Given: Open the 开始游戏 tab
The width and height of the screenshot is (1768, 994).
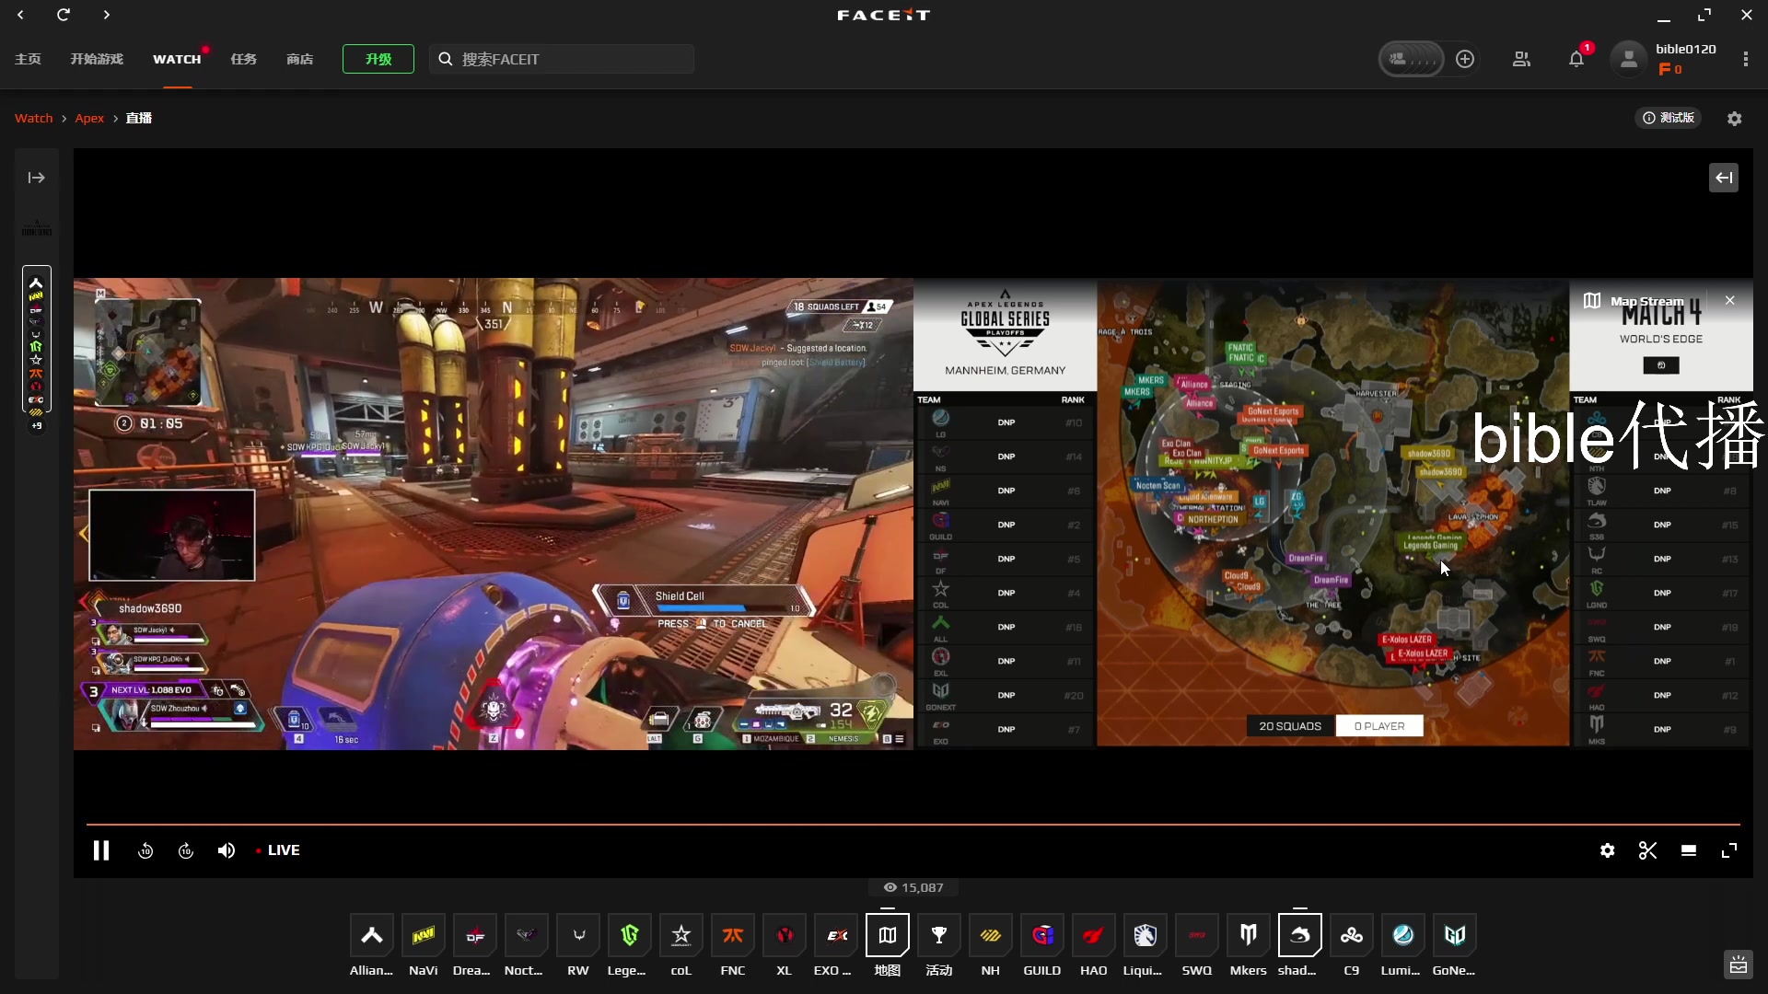Looking at the screenshot, I should coord(97,59).
